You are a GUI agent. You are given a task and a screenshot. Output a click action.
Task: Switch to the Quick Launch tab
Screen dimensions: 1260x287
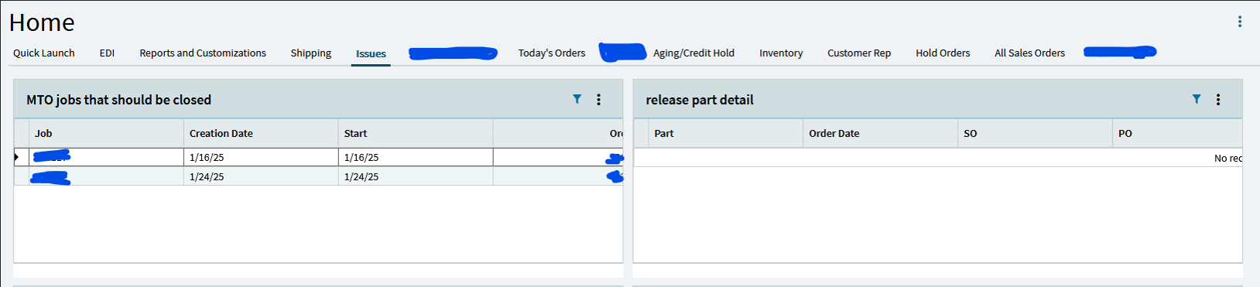coord(44,53)
